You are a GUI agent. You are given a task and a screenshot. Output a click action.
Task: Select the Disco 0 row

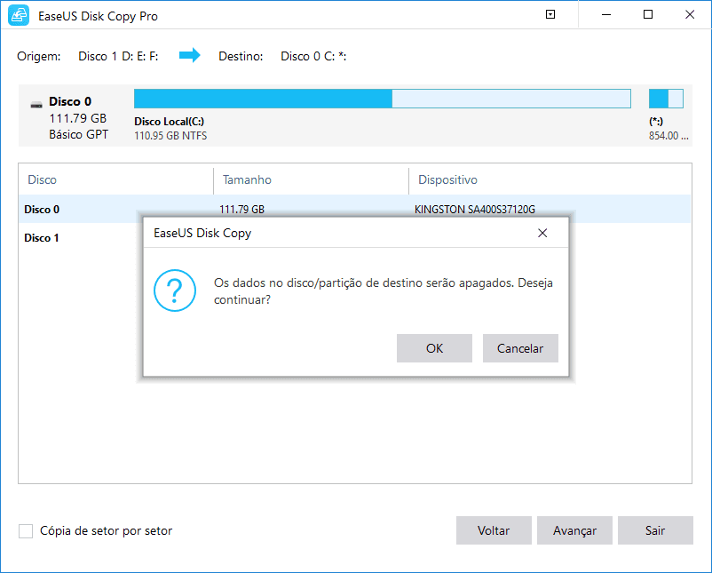354,209
